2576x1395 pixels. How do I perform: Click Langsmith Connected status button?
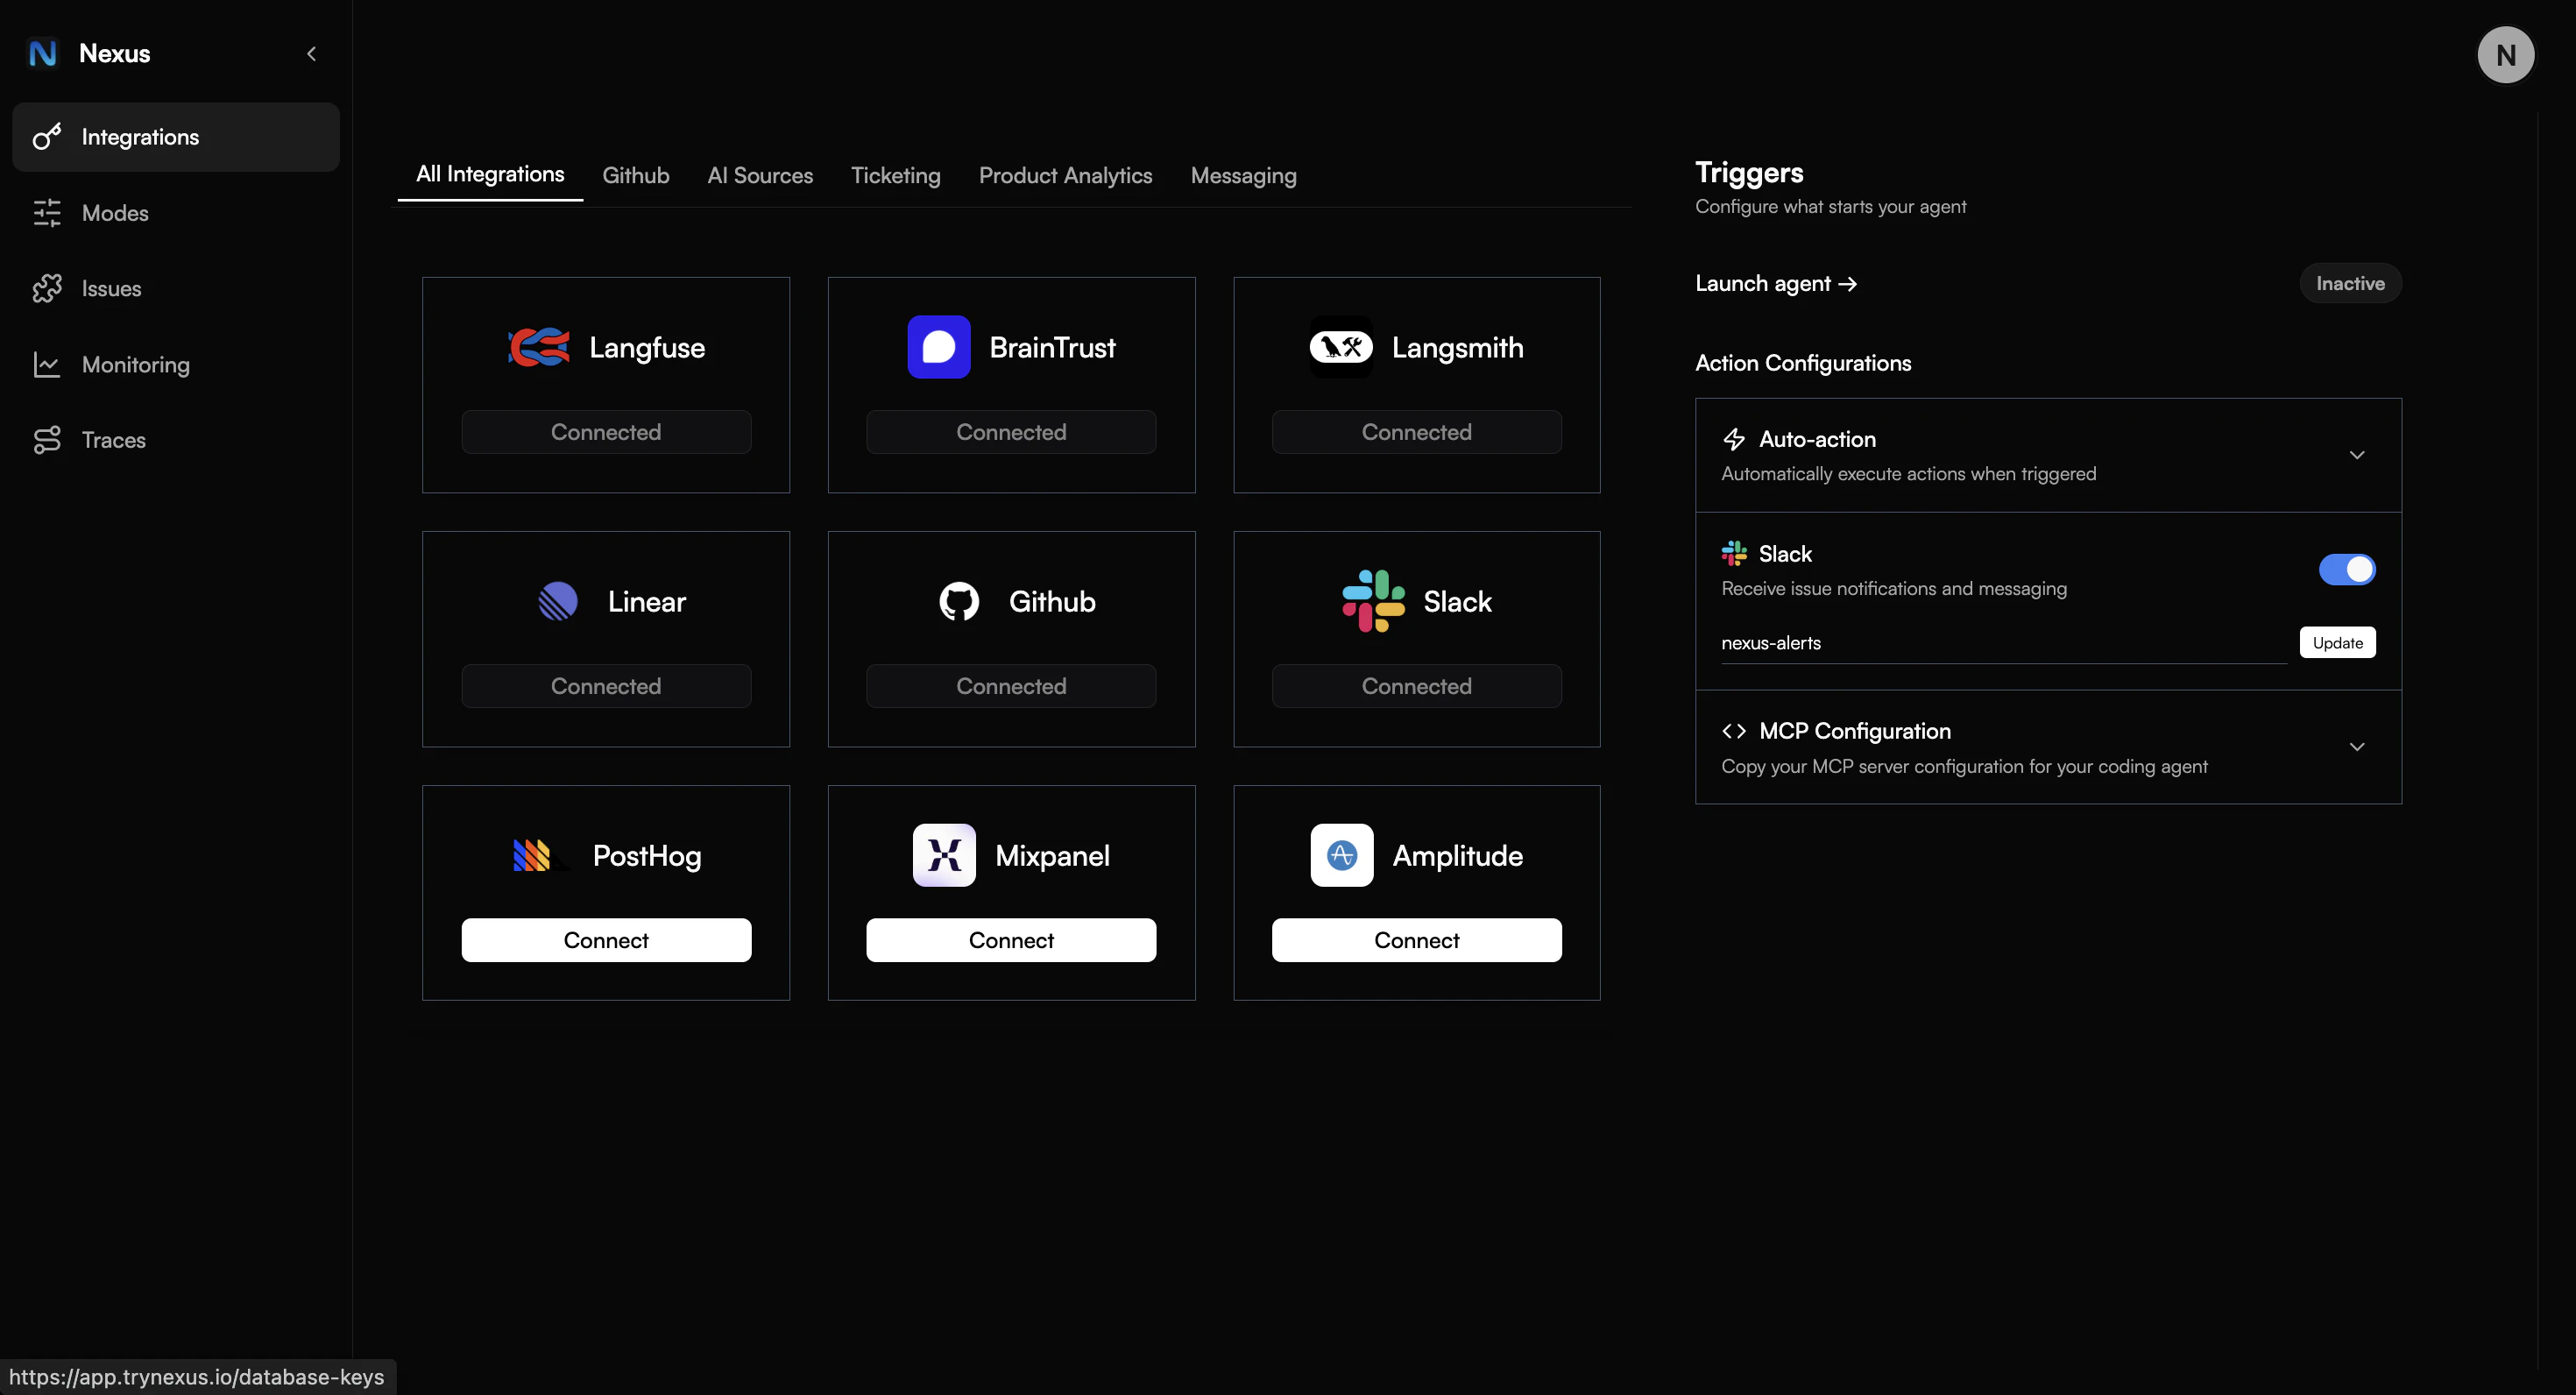1417,432
